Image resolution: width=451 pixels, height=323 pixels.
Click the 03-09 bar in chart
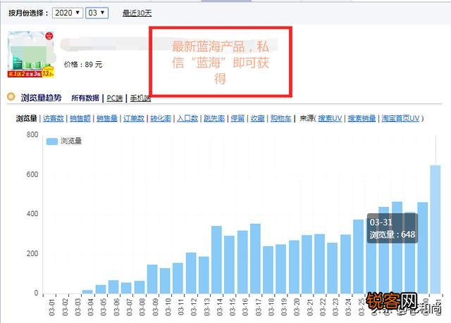[152, 279]
